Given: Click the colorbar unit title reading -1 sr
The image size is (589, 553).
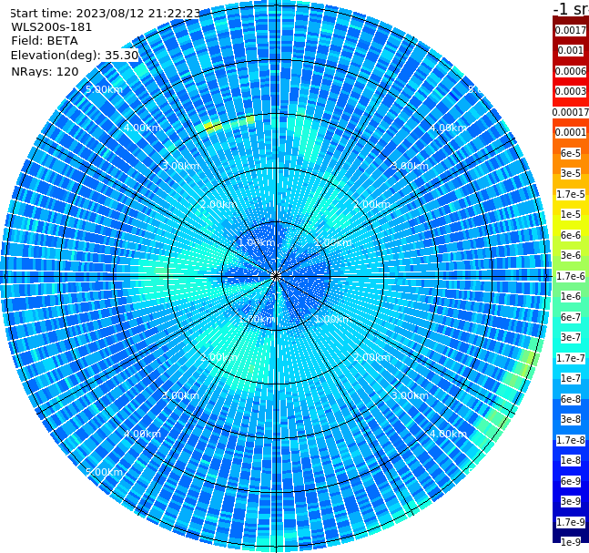Looking at the screenshot, I should [x=571, y=8].
